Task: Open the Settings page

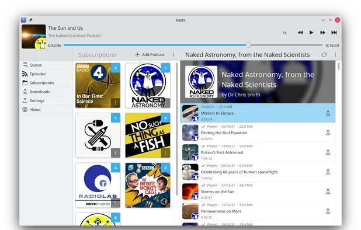Action: click(46, 101)
